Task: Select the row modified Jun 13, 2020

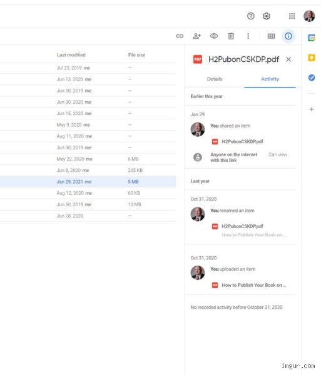Action: [x=88, y=79]
